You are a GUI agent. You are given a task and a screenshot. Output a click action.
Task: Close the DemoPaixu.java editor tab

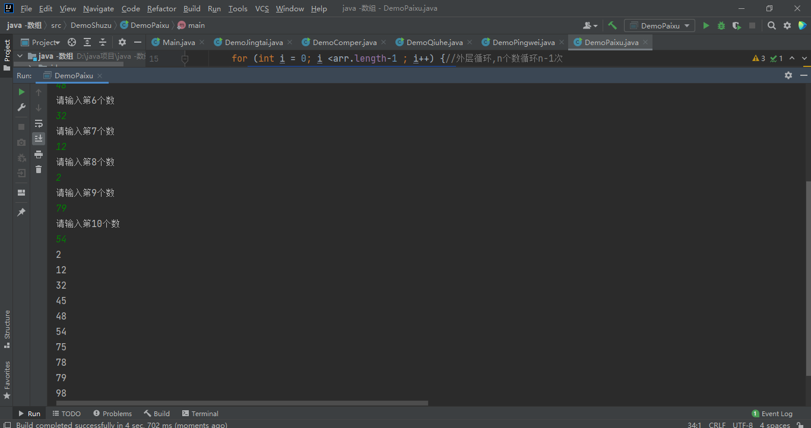point(645,43)
